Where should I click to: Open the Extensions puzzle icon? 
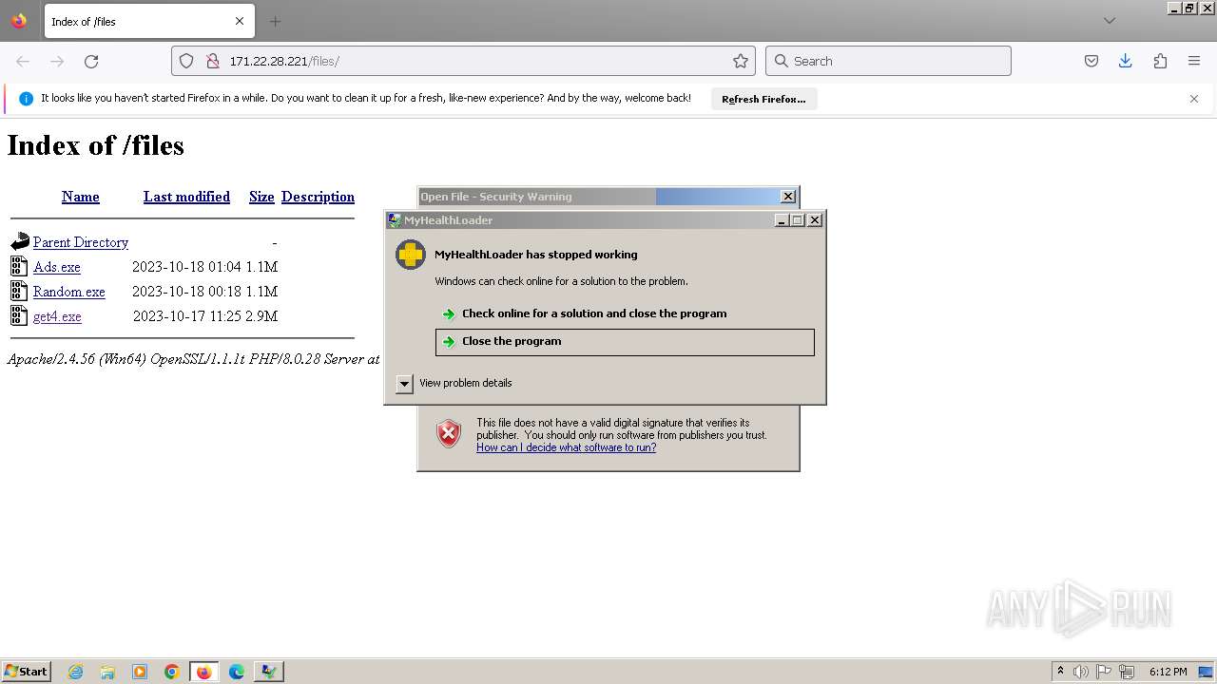[x=1160, y=61]
